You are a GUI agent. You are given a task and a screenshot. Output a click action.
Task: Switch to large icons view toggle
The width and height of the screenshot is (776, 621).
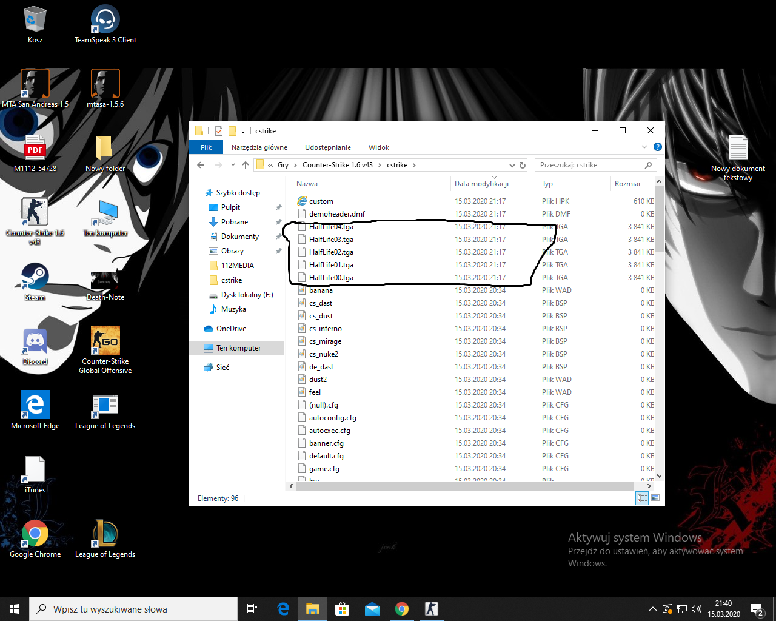pos(655,498)
